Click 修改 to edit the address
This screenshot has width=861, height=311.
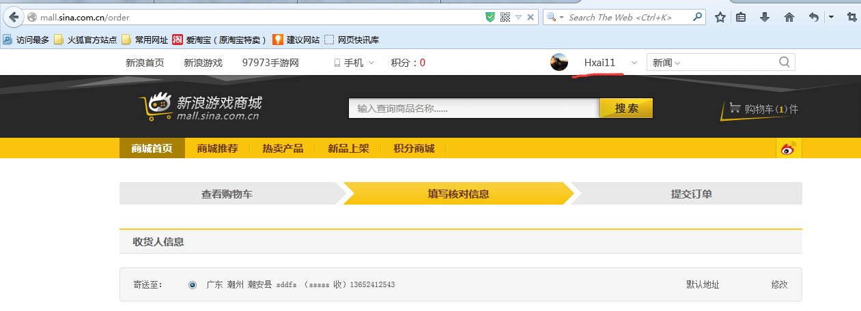pos(779,284)
